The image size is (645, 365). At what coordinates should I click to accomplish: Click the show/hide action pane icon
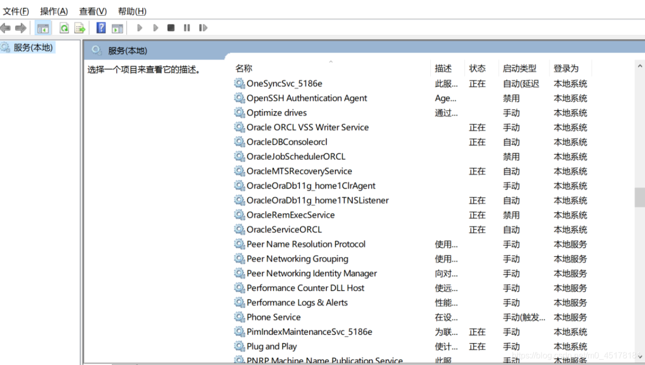118,28
